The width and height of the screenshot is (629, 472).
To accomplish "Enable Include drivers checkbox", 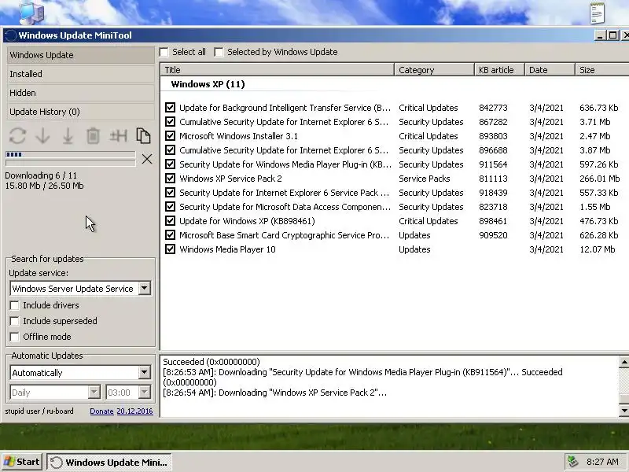I will coord(14,305).
